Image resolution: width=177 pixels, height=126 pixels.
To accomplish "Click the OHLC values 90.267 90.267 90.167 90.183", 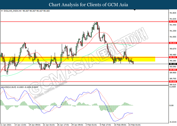I will coord(36,11).
